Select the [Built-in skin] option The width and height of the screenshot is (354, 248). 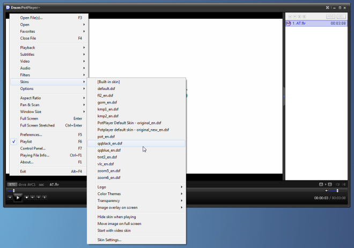(136, 82)
